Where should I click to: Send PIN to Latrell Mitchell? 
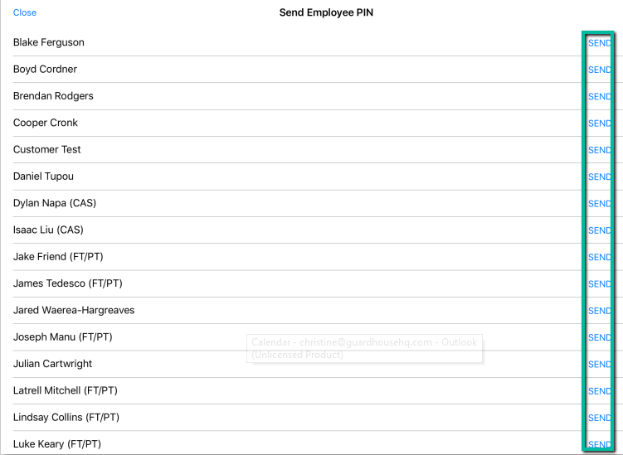point(600,391)
